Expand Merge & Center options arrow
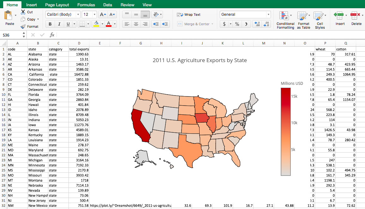 (212, 24)
